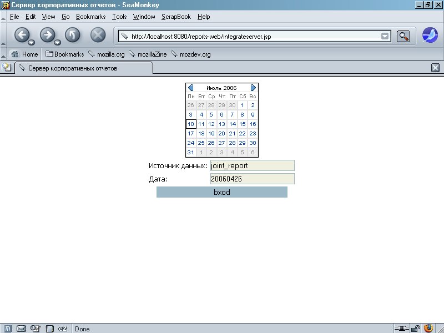This screenshot has height=333, width=444.
Task: Open the Bookmarks folder in personal toolbar
Action: 65,54
